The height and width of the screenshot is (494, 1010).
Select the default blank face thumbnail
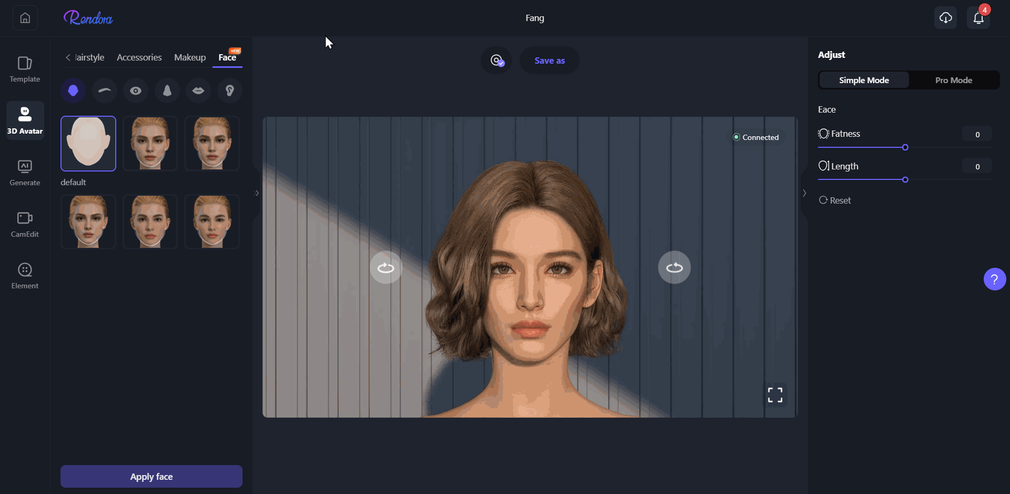88,144
